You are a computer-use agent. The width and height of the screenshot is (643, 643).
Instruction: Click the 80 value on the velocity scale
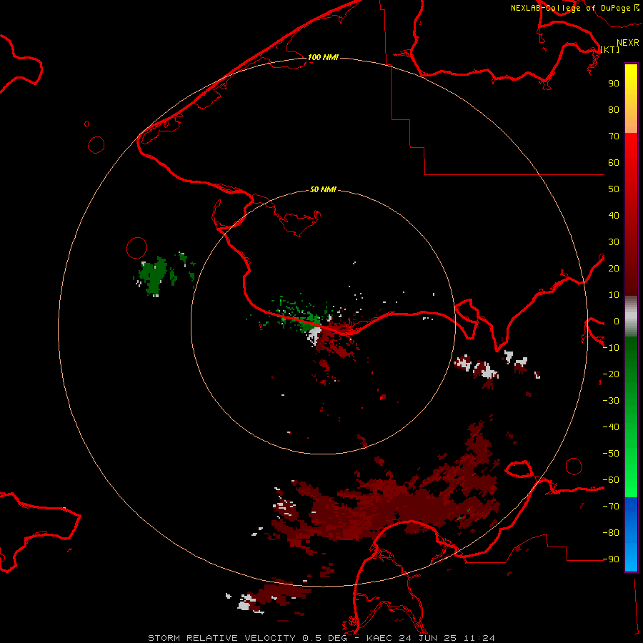click(x=614, y=109)
